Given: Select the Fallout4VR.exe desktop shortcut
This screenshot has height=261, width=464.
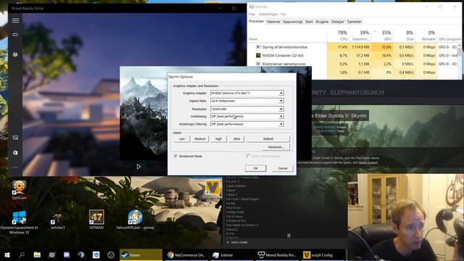Looking at the screenshot, I should pos(136,220).
